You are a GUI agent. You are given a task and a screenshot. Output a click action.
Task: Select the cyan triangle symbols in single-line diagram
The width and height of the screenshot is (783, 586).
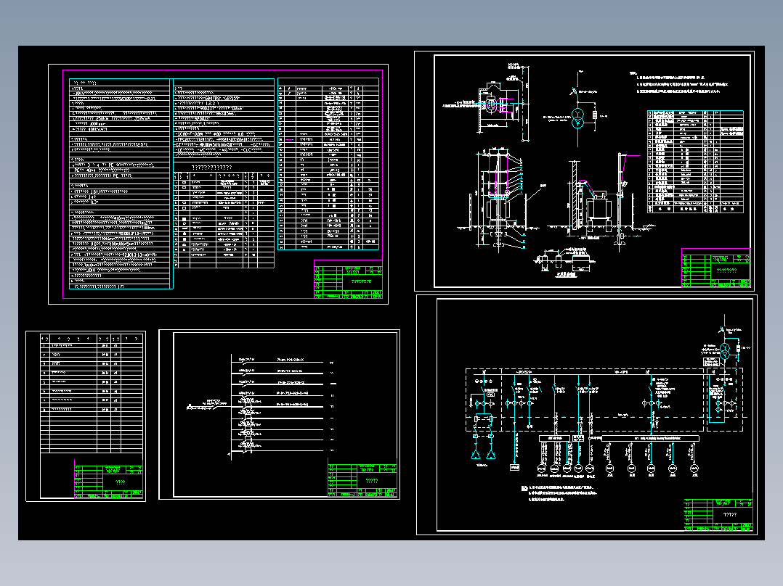coord(484,454)
